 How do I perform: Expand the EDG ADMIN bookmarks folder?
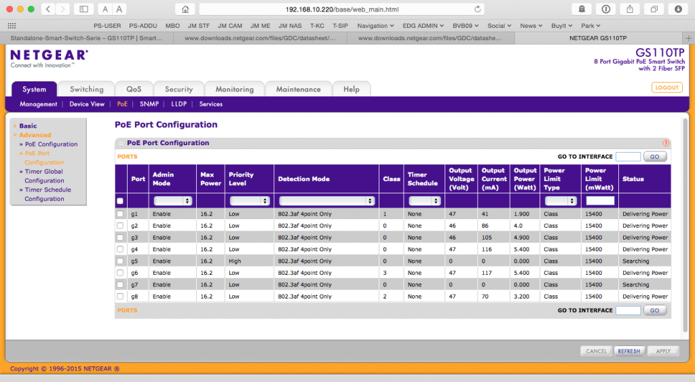[423, 26]
